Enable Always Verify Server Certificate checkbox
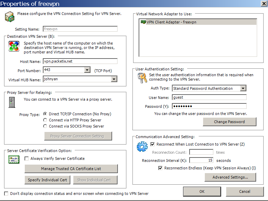Image resolution: width=268 pixels, height=201 pixels. coord(26,158)
